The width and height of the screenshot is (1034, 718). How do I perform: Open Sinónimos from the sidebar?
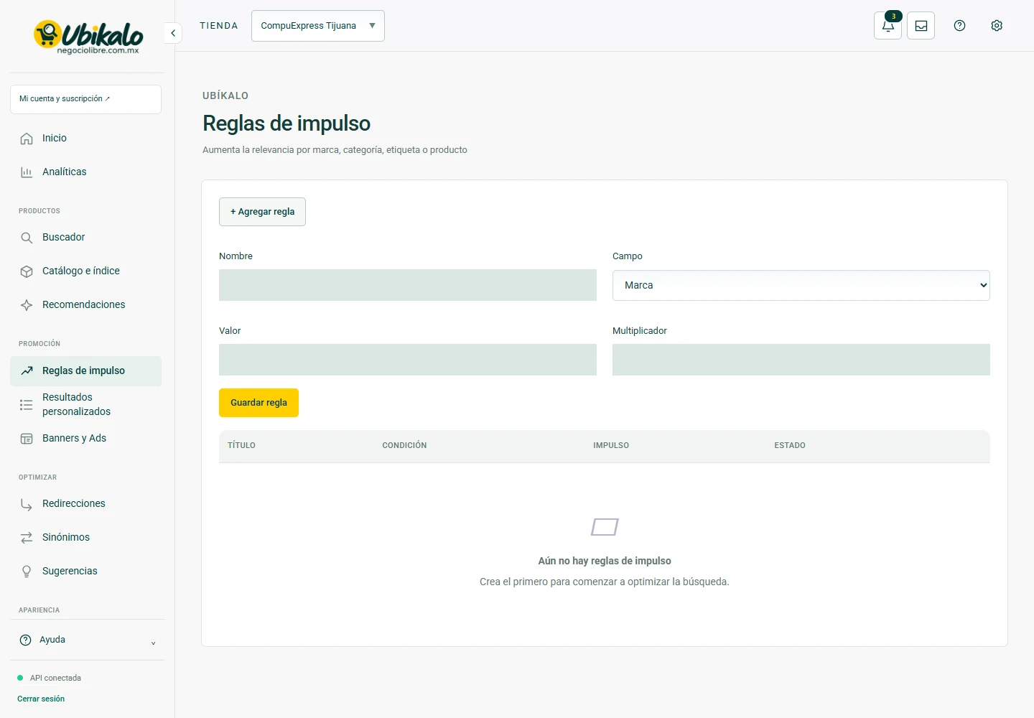click(x=86, y=538)
